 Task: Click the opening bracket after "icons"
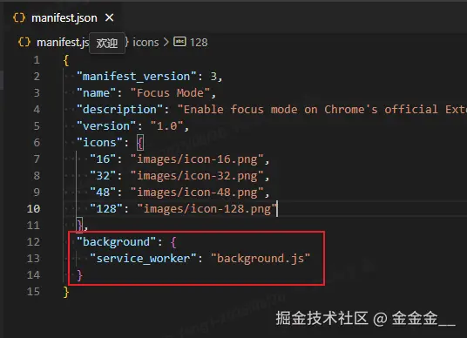coord(140,143)
